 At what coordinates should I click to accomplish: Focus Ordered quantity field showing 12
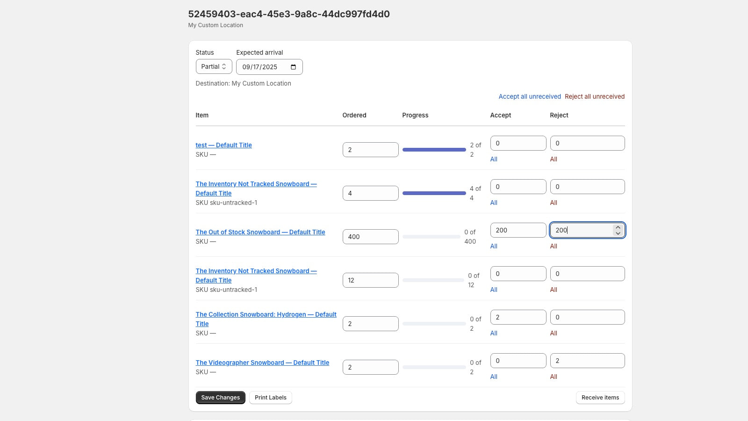pyautogui.click(x=370, y=280)
